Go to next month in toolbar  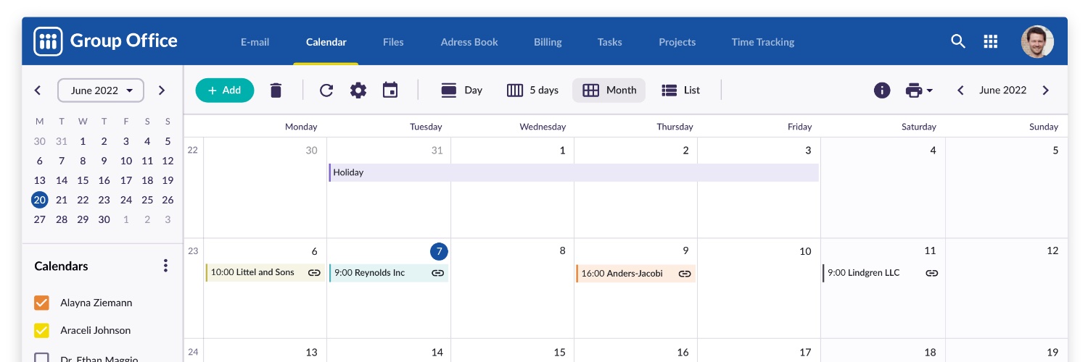(x=1045, y=90)
